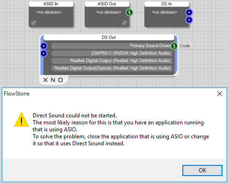Select Primary Sound Driver in DS Out
Screen dimensions: 229x184
pos(111,46)
